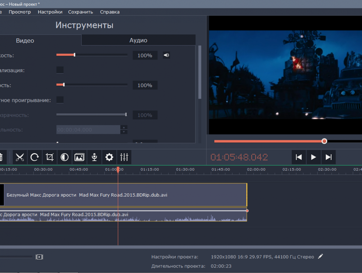362x273 pixels.
Task: Edit project settings with pencil icon
Action: coord(320,256)
